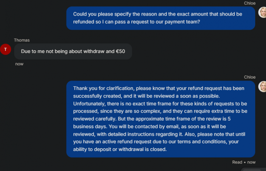Click the "now" timestamp under Thomas's message

pyautogui.click(x=19, y=64)
